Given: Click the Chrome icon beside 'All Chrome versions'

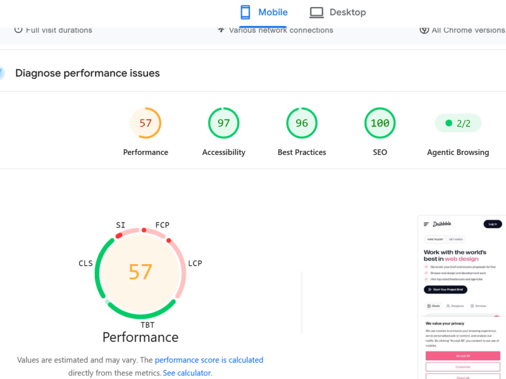Looking at the screenshot, I should tap(424, 30).
